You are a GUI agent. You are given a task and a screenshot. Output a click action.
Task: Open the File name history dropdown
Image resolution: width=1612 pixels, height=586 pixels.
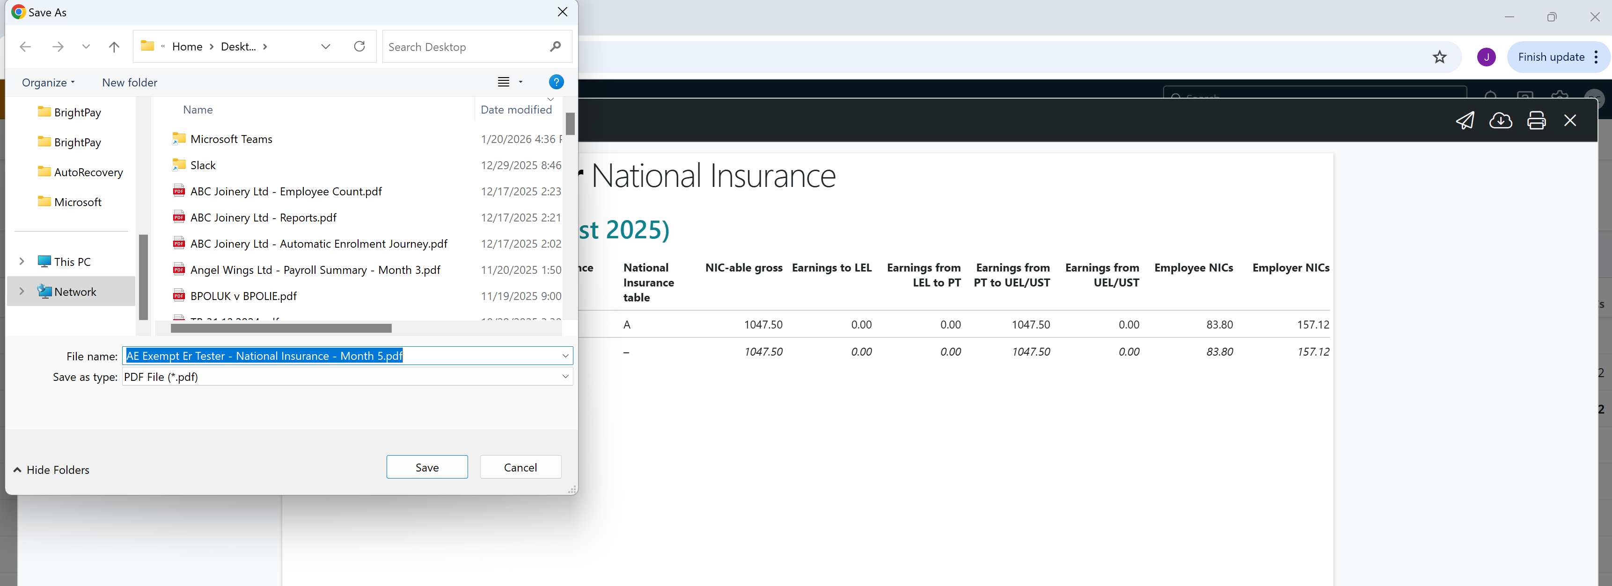pos(566,356)
